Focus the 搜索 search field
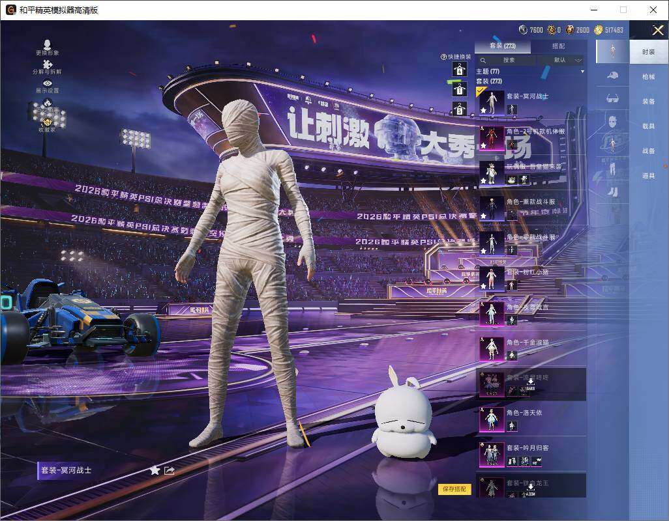The image size is (669, 521). tap(506, 61)
